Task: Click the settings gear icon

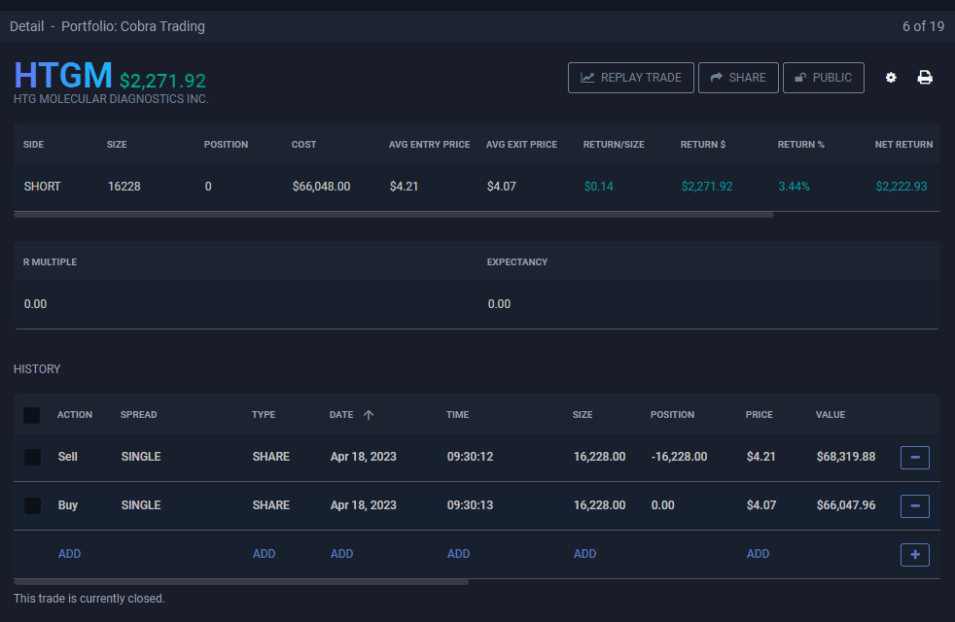Action: click(x=891, y=78)
